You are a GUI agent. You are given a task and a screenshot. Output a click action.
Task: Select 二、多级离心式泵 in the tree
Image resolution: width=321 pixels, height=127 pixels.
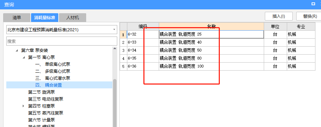coord(53,71)
